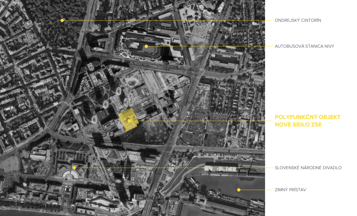Select the Autobusová stanica Nivy marker dot
357x216 pixels.
click(146, 46)
